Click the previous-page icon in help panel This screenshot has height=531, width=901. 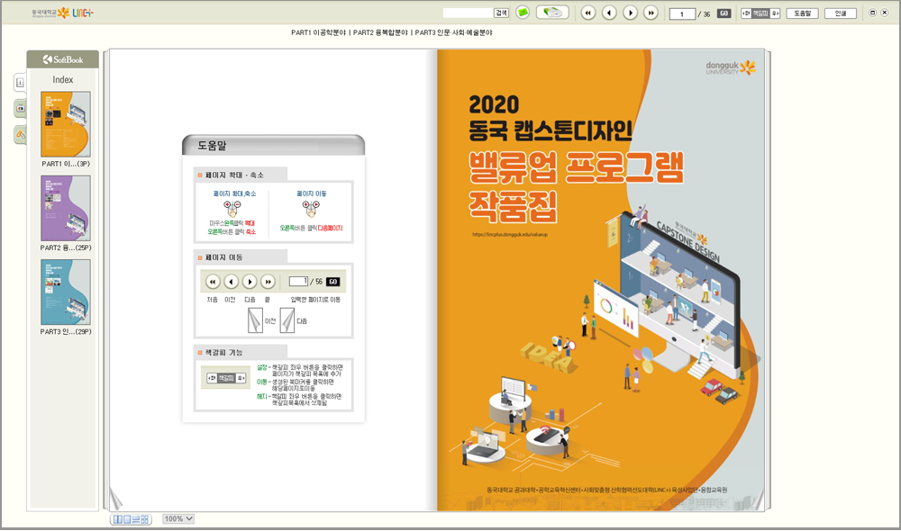coord(231,282)
